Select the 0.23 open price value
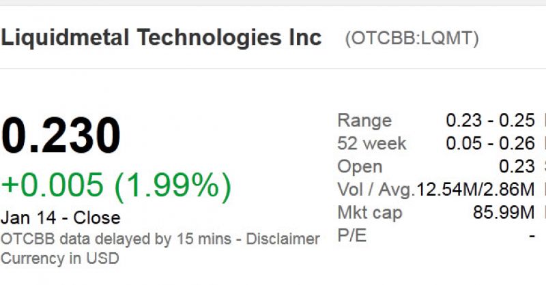 tap(517, 166)
